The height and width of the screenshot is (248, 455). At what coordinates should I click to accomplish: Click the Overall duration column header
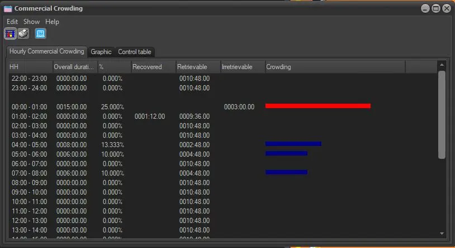pyautogui.click(x=74, y=67)
